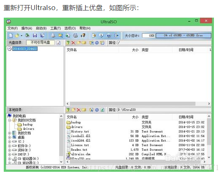The width and height of the screenshot is (224, 176).
Task: Click the Extract icon in image toolbar
Action: [92, 43]
